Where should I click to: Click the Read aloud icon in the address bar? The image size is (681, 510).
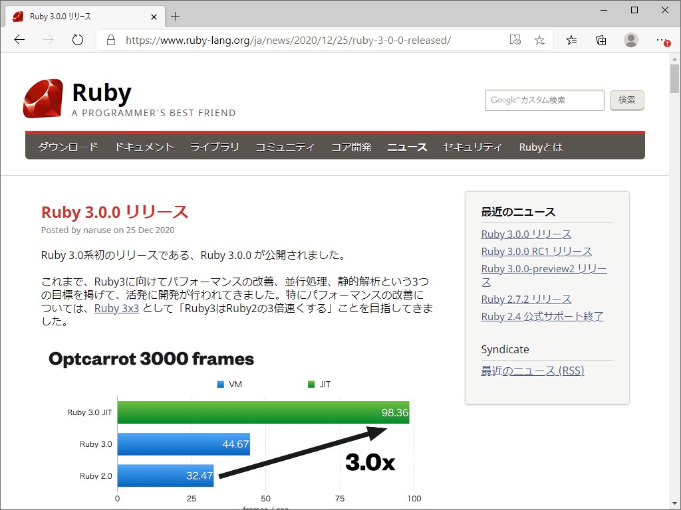[515, 40]
